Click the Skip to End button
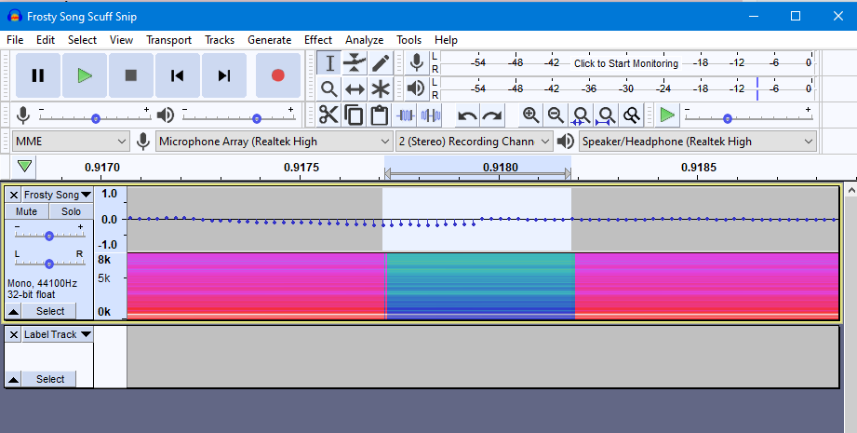 pyautogui.click(x=223, y=75)
